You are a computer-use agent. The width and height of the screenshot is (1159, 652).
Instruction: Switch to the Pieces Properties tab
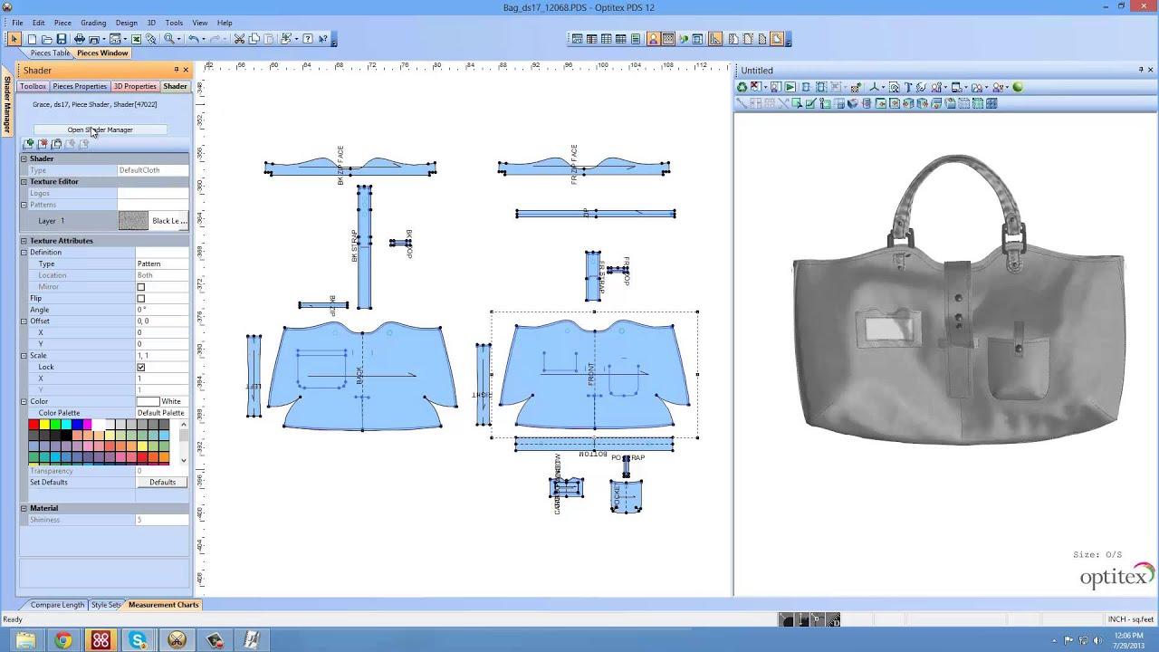coord(80,86)
